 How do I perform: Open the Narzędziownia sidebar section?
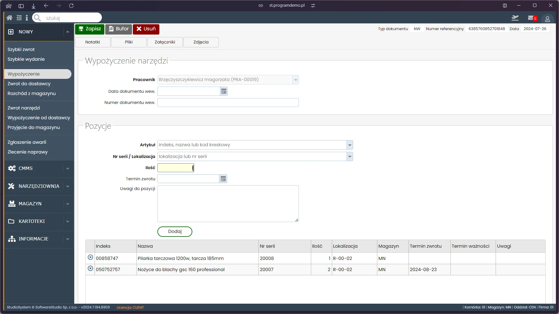[x=38, y=186]
